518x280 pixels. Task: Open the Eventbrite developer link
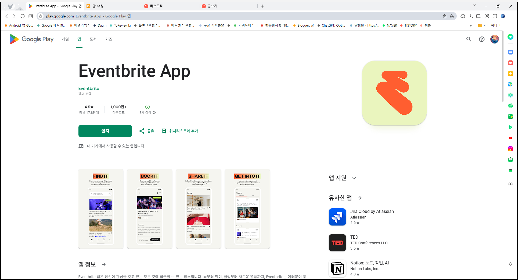tap(89, 88)
